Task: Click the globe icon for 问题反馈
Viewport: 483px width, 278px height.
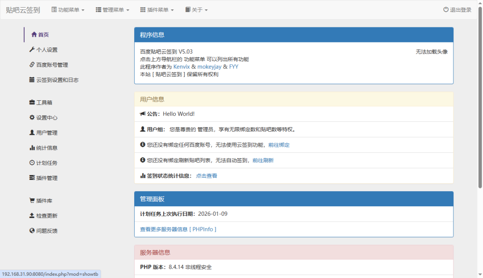Action: point(32,231)
